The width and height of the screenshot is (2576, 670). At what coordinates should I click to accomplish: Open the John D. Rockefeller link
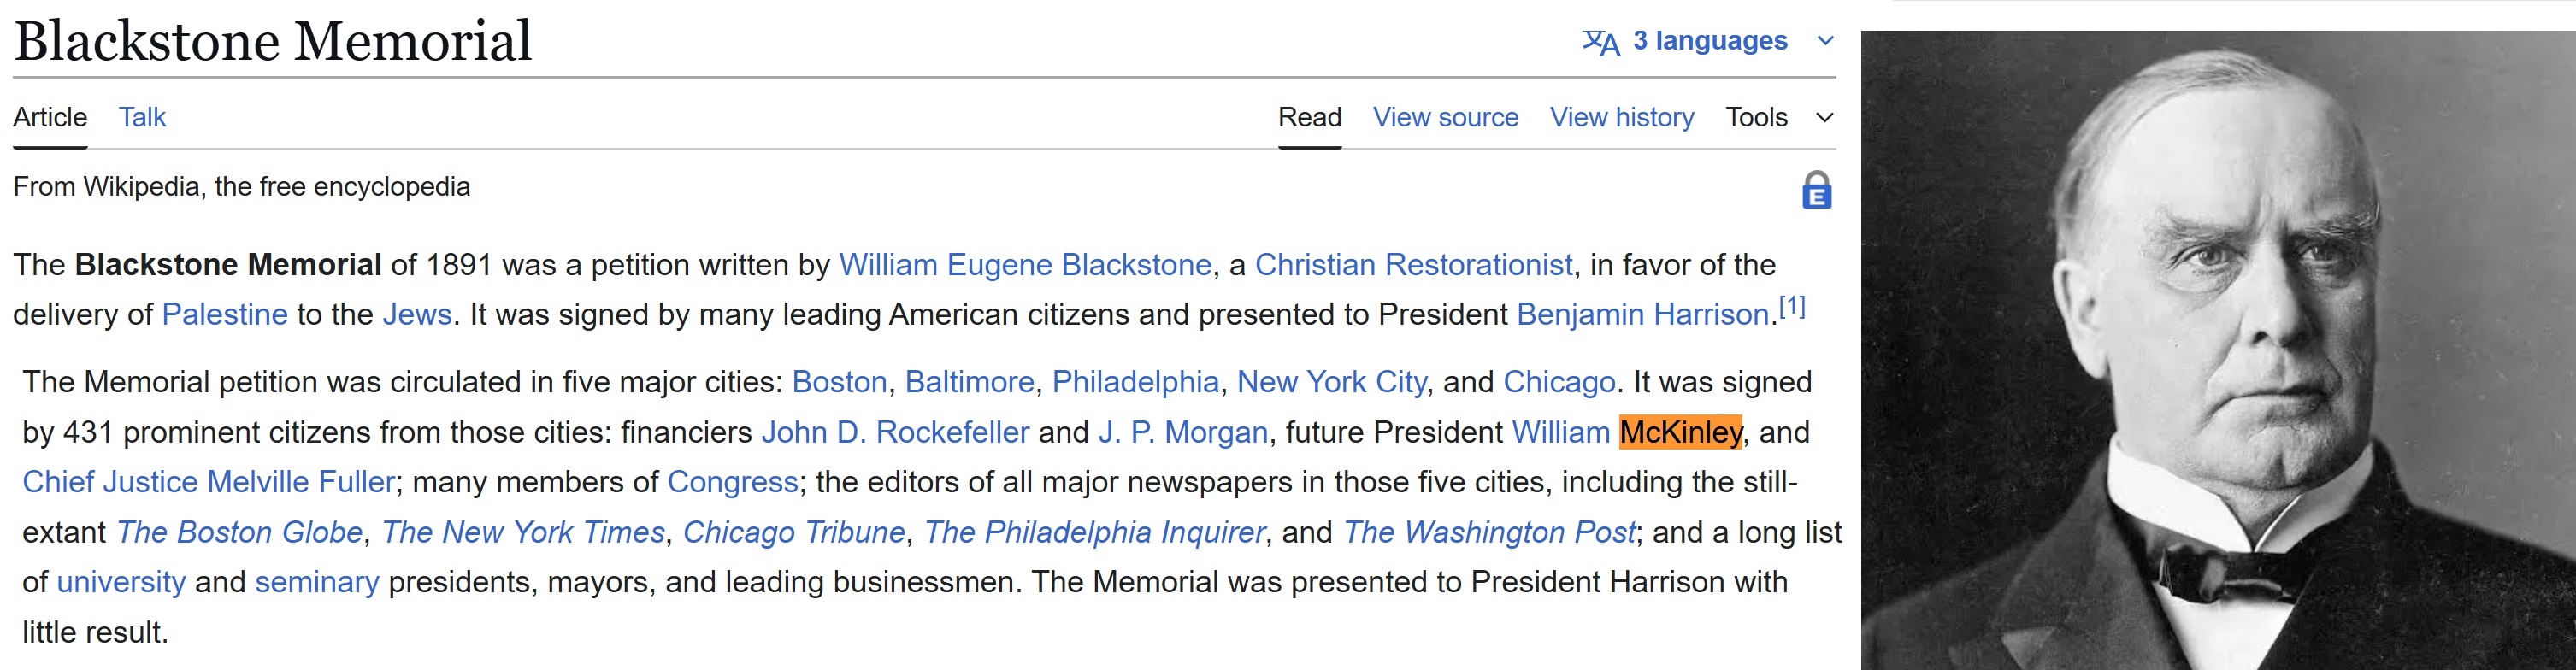(895, 432)
